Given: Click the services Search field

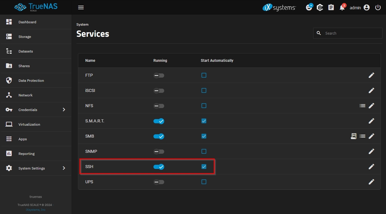Looking at the screenshot, I should 348,33.
